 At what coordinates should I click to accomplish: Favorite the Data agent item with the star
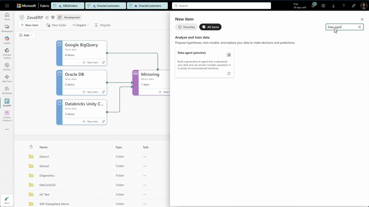[x=229, y=73]
